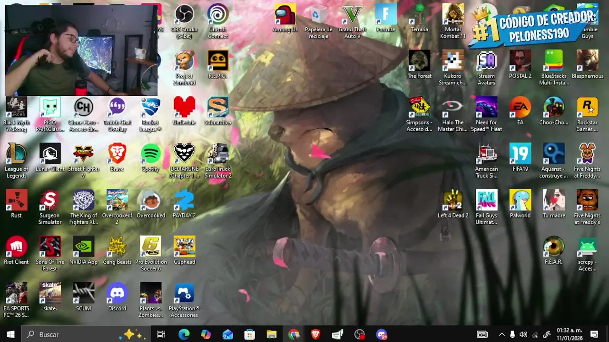Screen dimensions: 609x342
Task: Select Need for Speed Heat icon
Action: 487,114
